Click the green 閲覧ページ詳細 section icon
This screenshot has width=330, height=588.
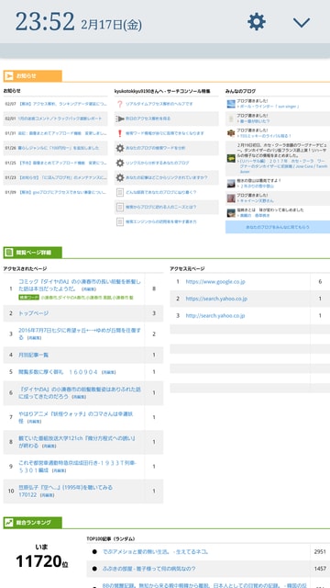tap(8, 253)
